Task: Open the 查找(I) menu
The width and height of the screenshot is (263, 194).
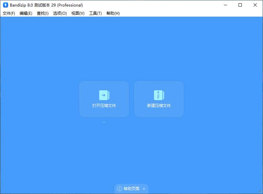Action: tap(43, 13)
